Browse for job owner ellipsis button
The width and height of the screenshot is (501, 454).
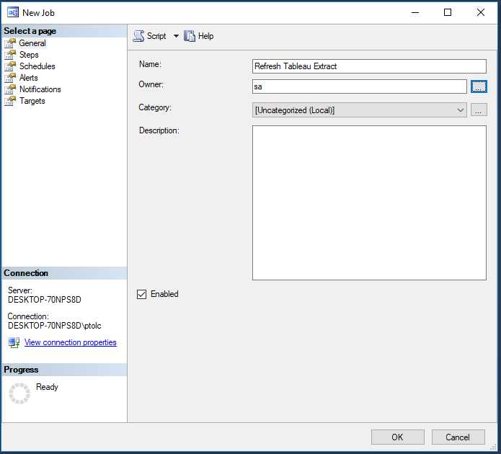[479, 86]
